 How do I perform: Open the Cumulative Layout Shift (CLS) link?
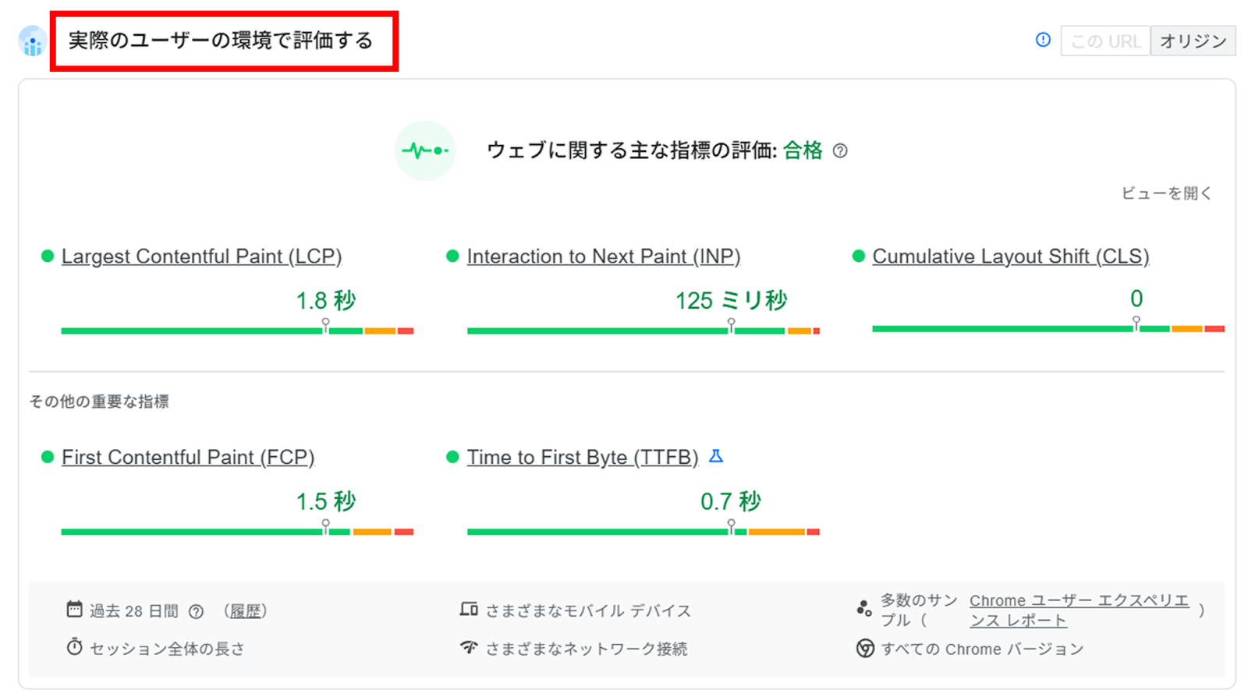(1010, 257)
